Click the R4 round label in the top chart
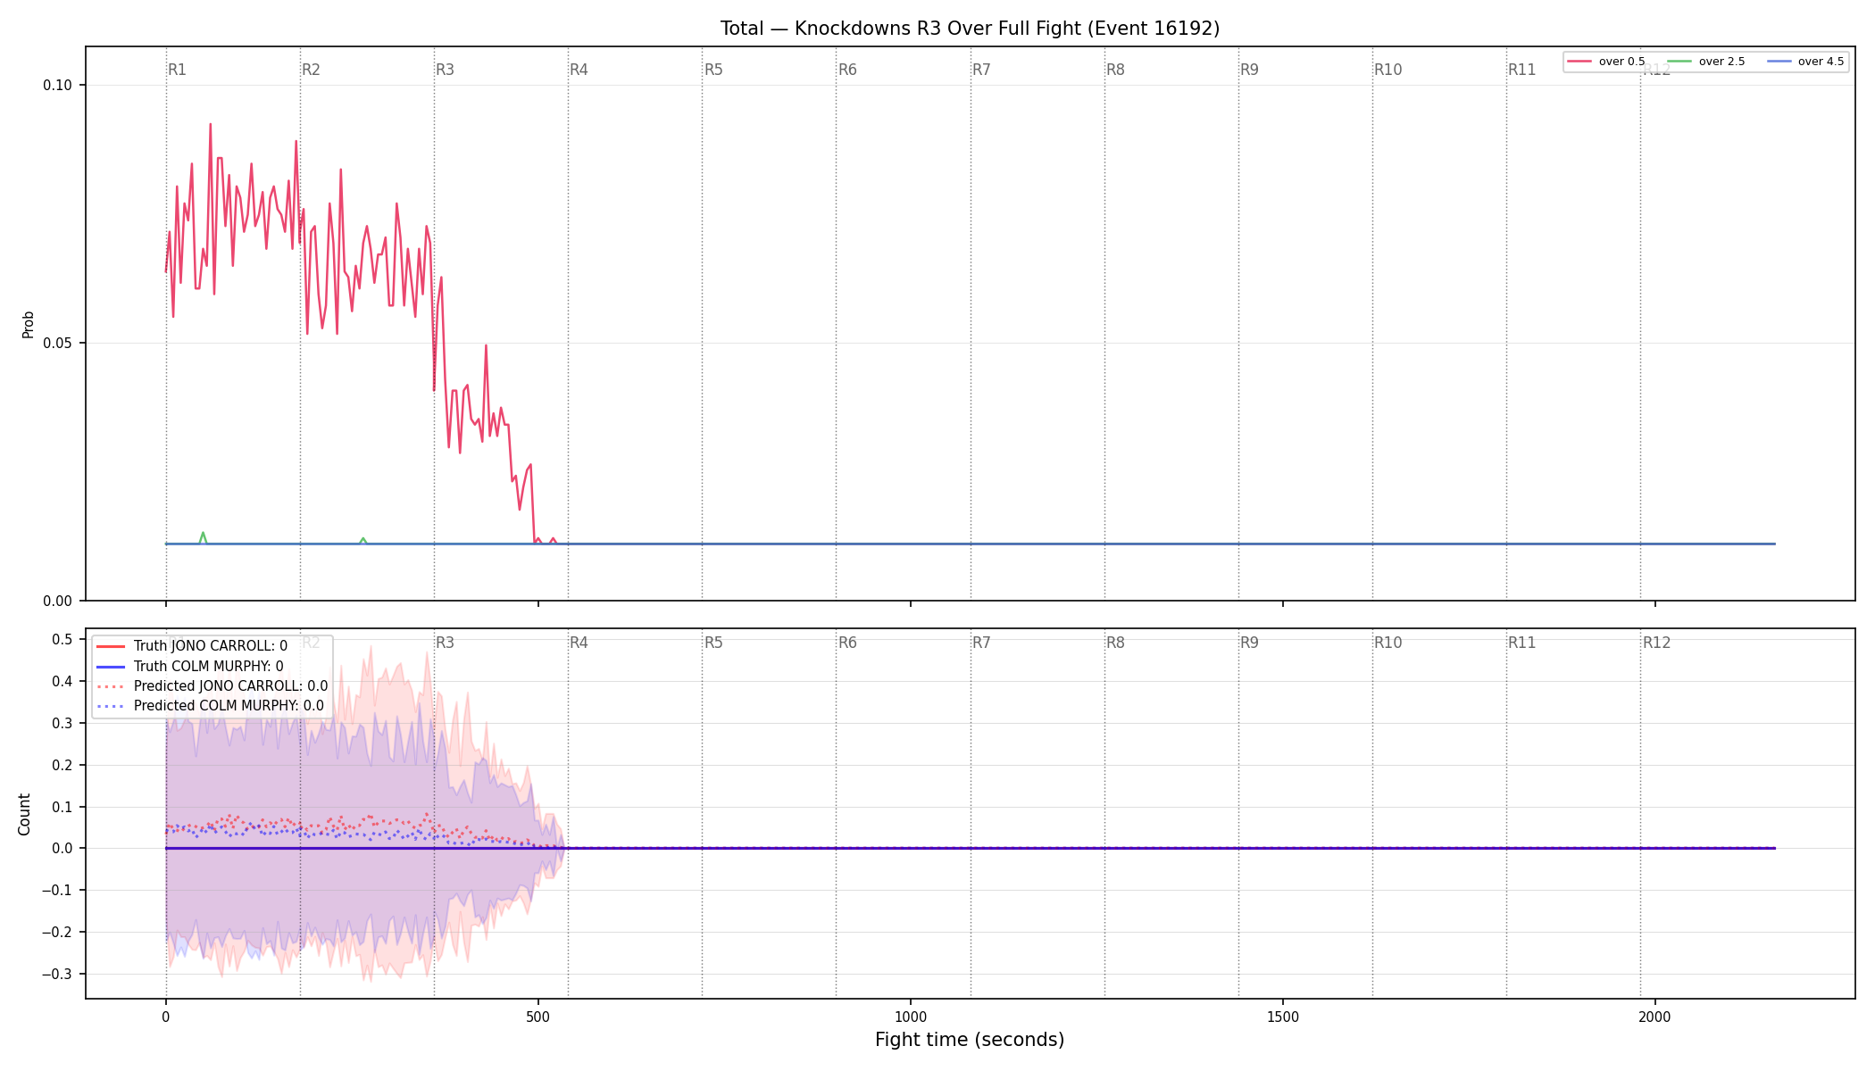The image size is (1875, 1071). pyautogui.click(x=579, y=70)
